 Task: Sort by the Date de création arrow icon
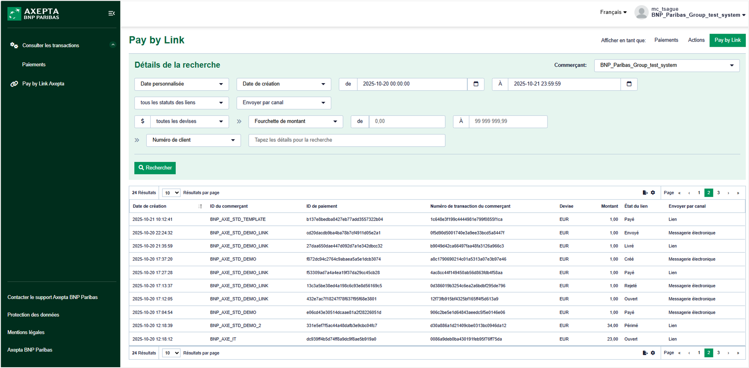[x=200, y=206]
